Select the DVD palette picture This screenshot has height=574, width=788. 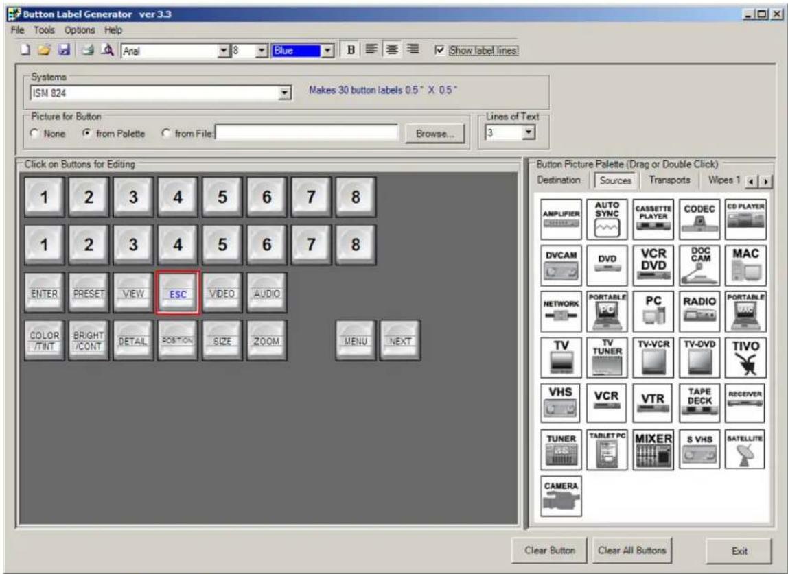coord(607,265)
